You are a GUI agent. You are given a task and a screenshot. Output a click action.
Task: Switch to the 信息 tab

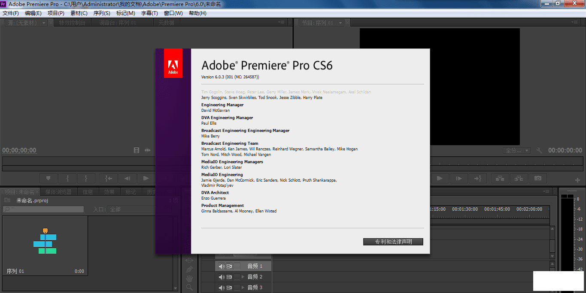pyautogui.click(x=88, y=192)
